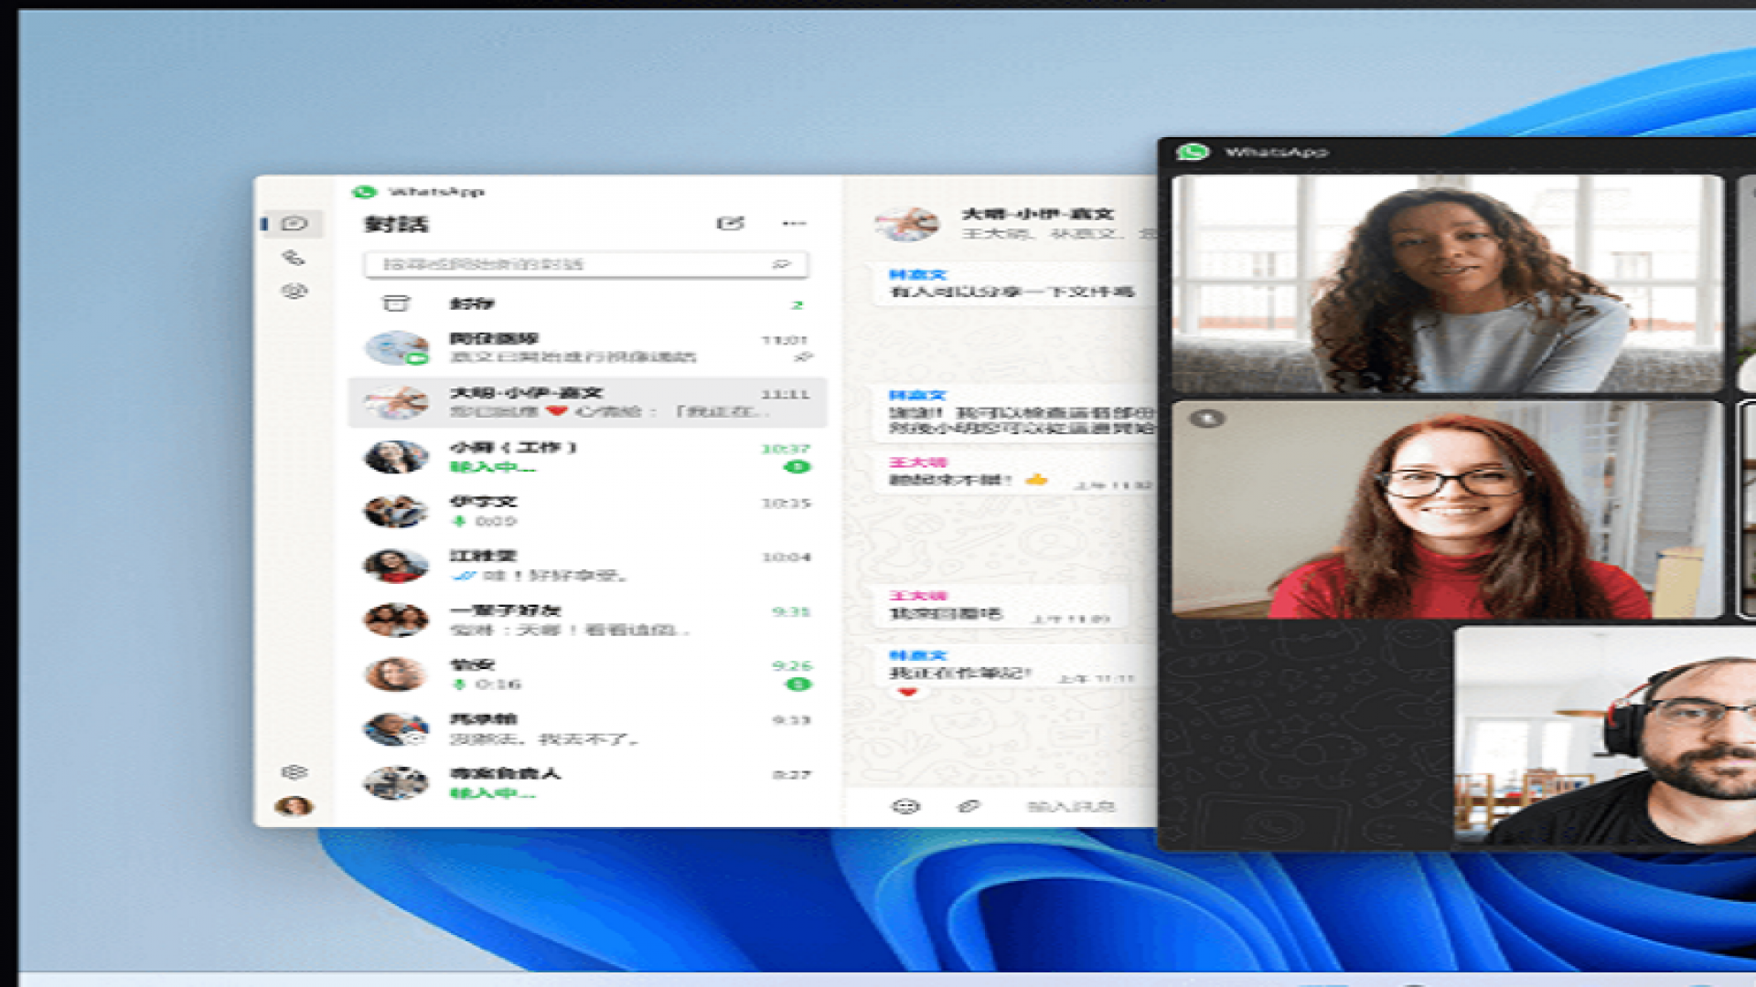The height and width of the screenshot is (987, 1756).
Task: Open the chat timestamped 8:27
Action: click(x=587, y=783)
